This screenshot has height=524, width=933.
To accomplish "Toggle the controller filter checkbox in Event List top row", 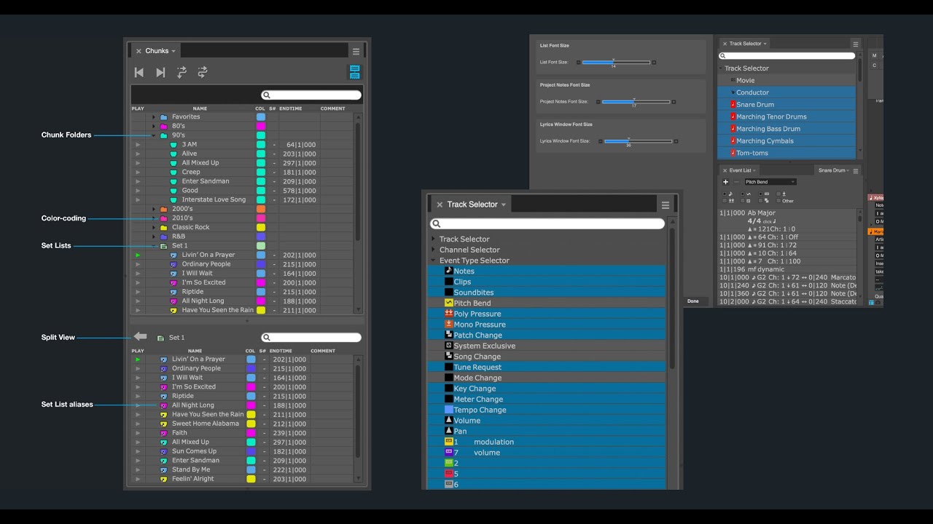I will [x=760, y=194].
